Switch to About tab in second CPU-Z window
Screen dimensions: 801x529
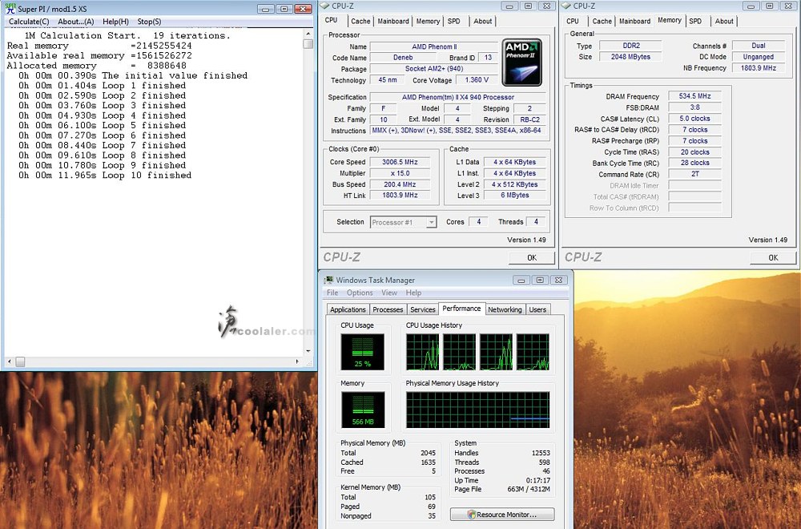pos(724,21)
